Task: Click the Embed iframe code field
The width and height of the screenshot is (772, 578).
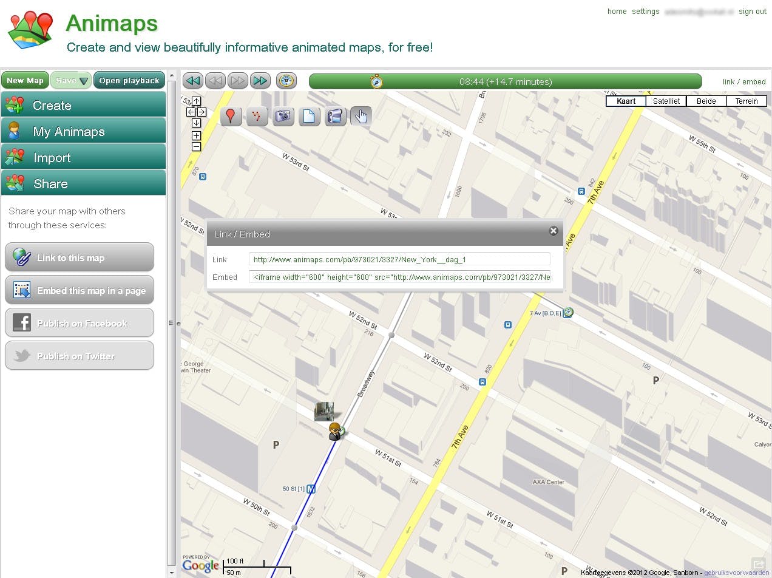Action: click(399, 277)
